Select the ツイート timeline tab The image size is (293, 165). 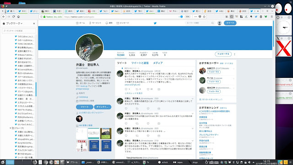(x=122, y=63)
